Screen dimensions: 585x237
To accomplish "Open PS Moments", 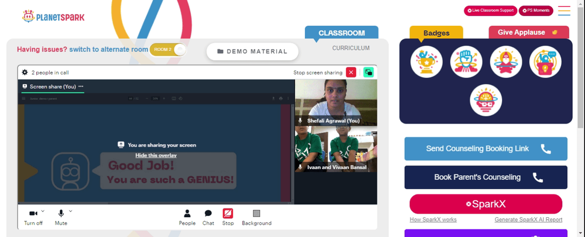I will pyautogui.click(x=536, y=11).
